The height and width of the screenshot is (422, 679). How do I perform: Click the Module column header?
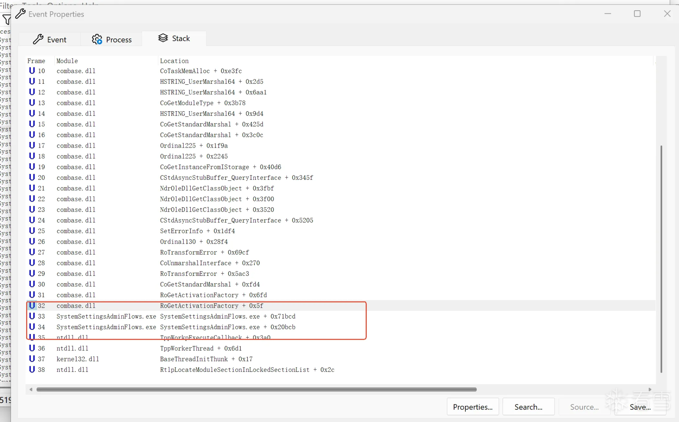click(x=67, y=61)
